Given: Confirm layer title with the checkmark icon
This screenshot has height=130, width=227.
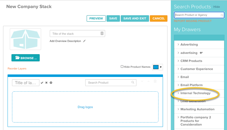Looking at the screenshot, I should [42, 83].
